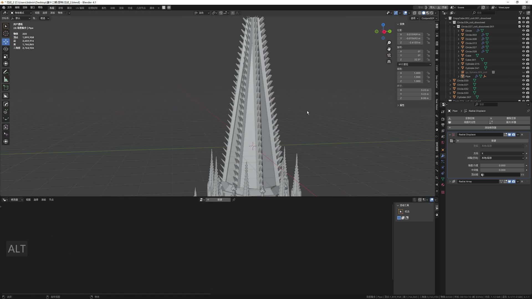Click the zoom view magnifier icon

389,43
